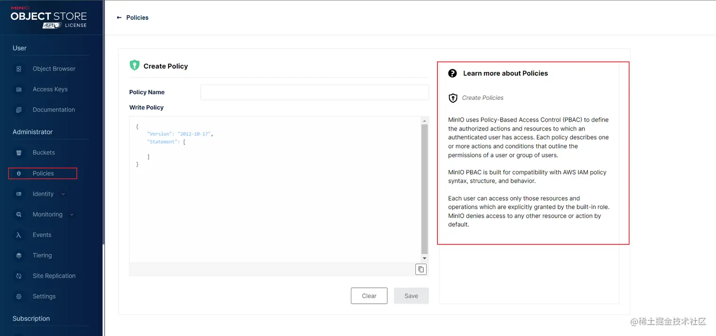Click the Save button
Screen dimensions: 716x336
(x=411, y=296)
